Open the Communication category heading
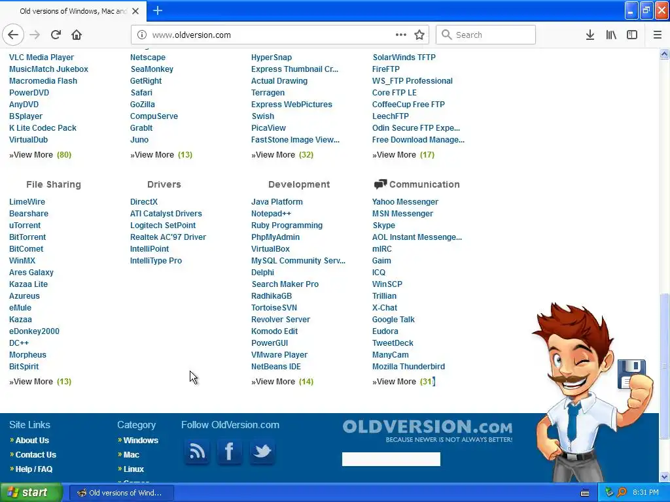Viewport: 670px width, 502px height. (424, 184)
